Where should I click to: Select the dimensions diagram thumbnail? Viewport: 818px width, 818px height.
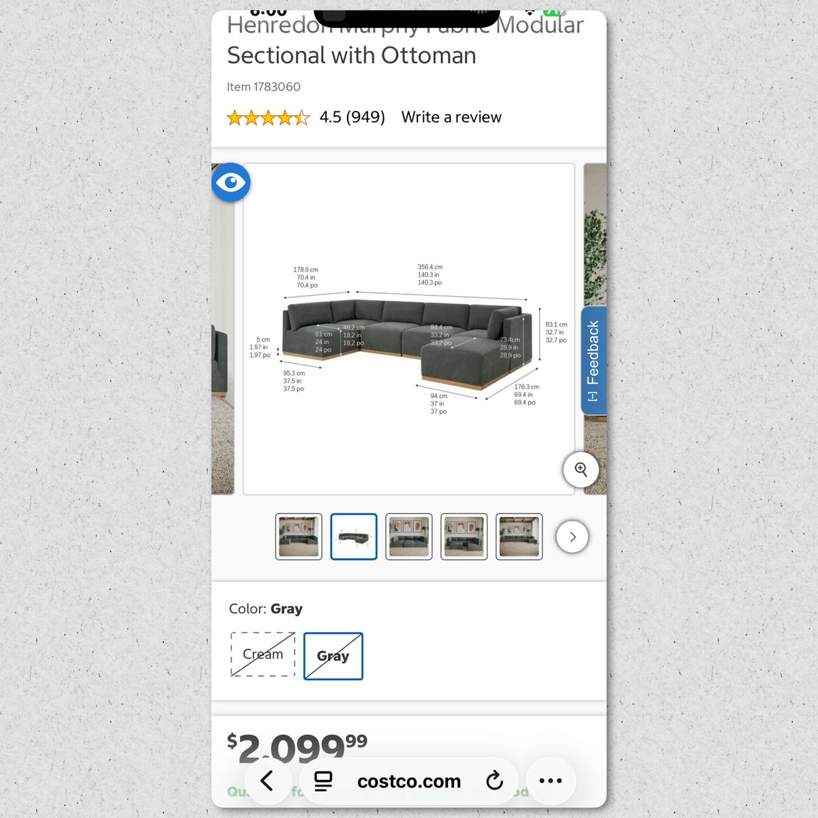tap(354, 536)
